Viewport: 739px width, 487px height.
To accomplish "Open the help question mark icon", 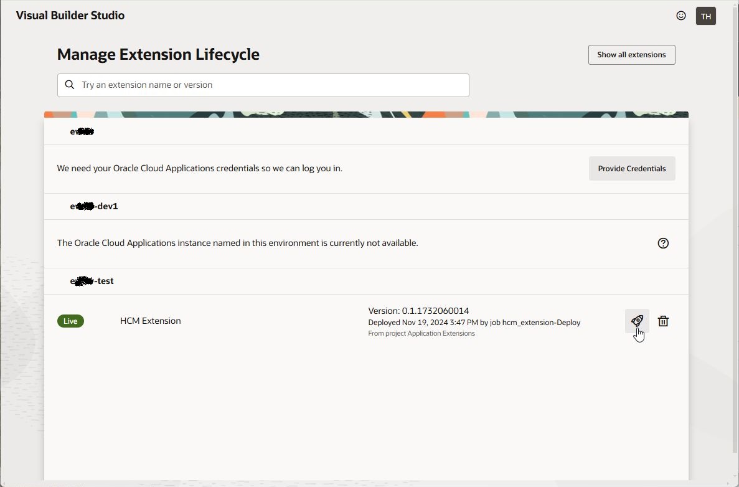I will (x=663, y=243).
